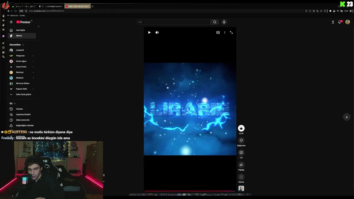This screenshot has width=354, height=199.
Task: Click the browser address bar URL
Action: tap(46, 11)
